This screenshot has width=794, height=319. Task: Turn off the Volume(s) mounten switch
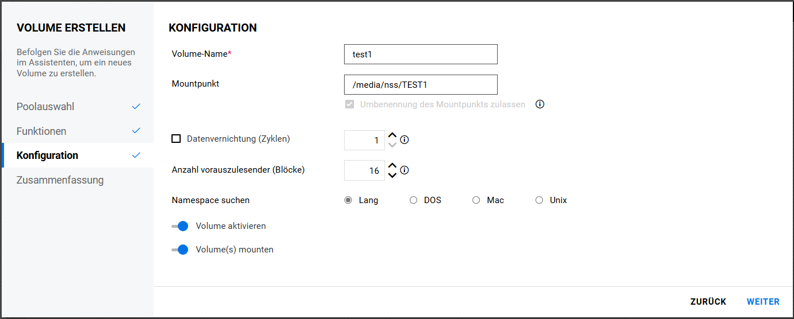tap(180, 250)
